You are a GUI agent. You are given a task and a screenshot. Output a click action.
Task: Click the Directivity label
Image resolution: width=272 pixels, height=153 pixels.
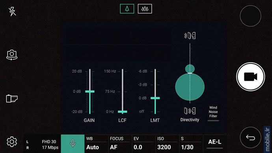pyautogui.click(x=190, y=120)
